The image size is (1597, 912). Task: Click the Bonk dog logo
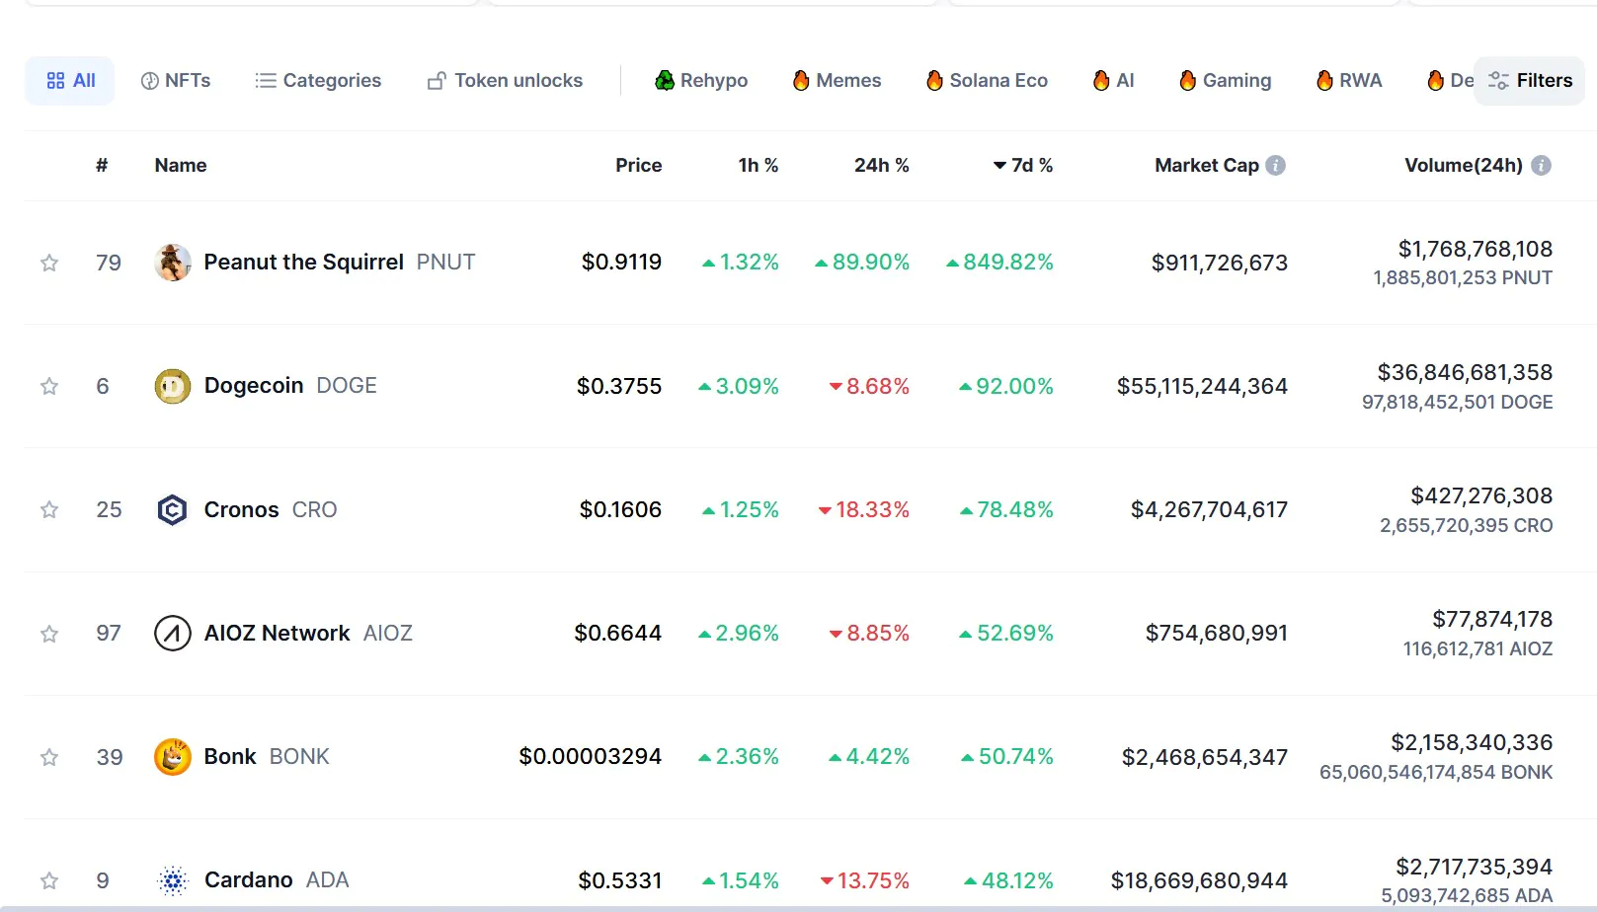(173, 757)
